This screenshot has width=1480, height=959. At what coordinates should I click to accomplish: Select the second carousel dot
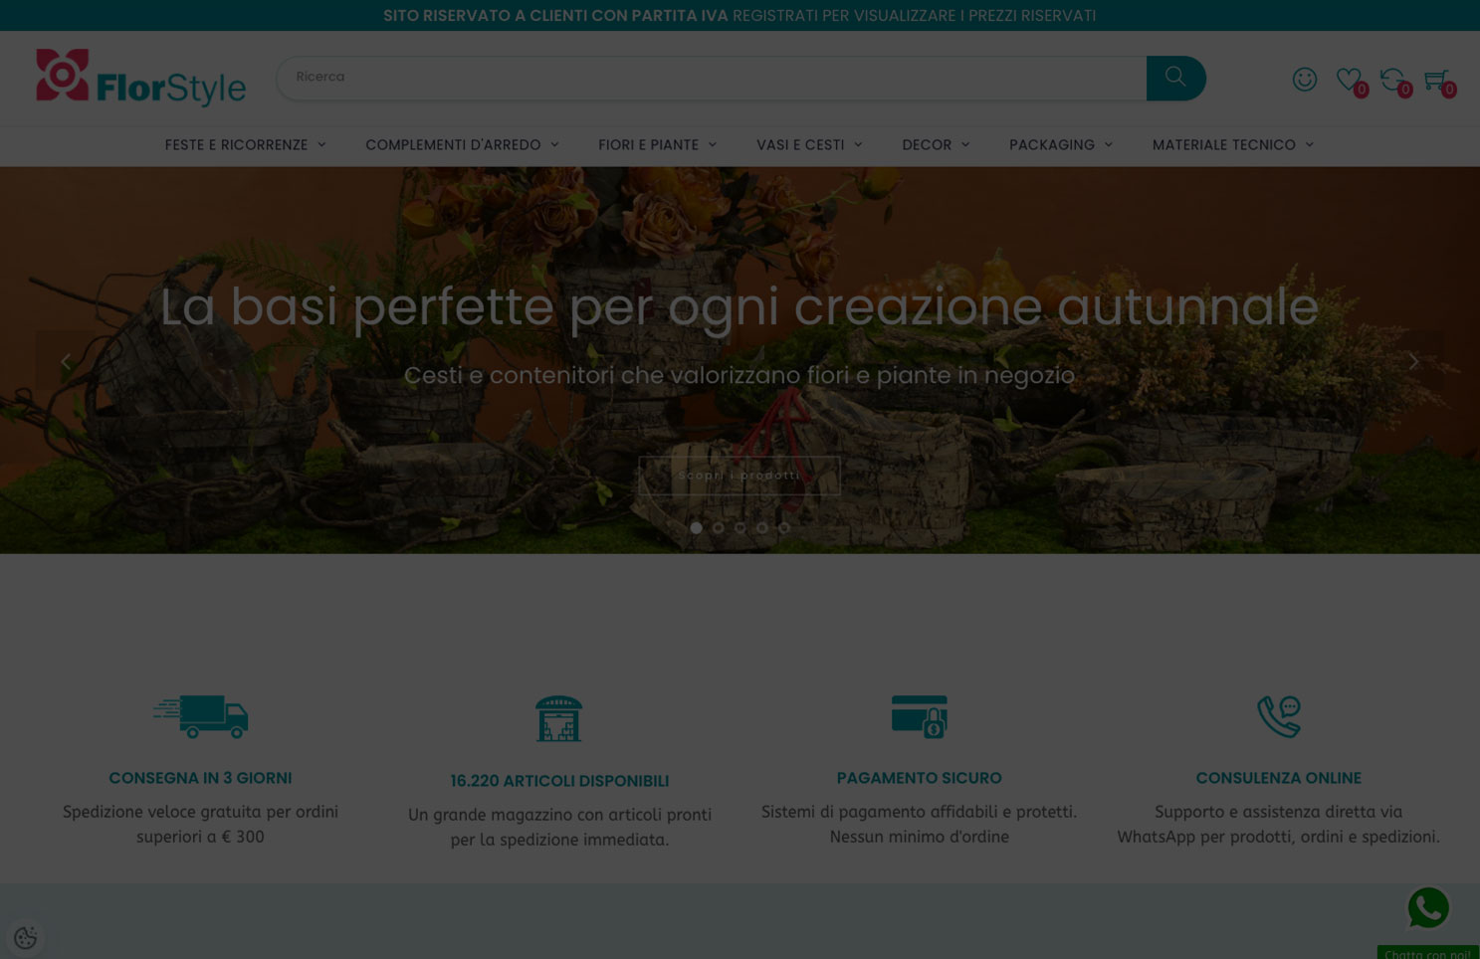pyautogui.click(x=718, y=528)
